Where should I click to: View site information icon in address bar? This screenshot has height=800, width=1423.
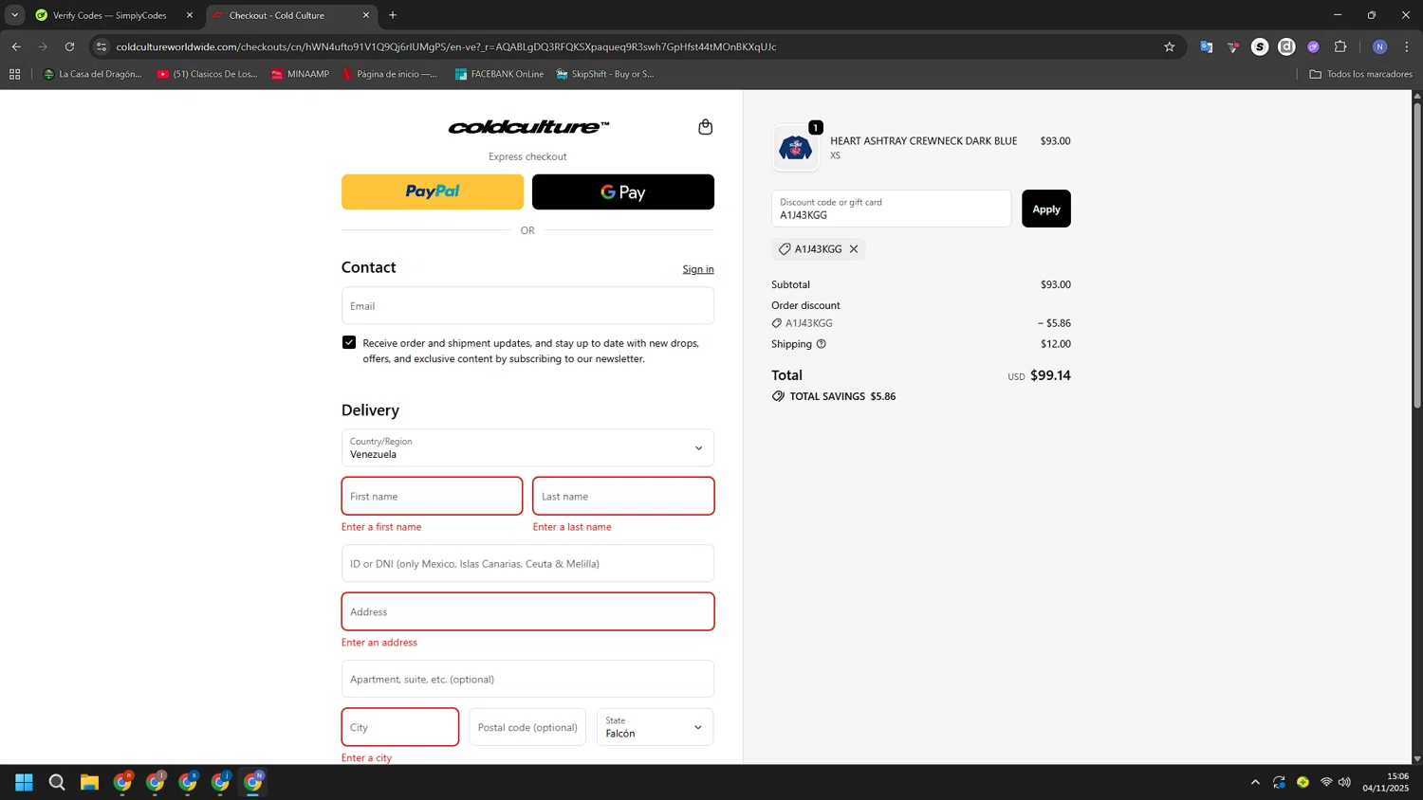102,46
